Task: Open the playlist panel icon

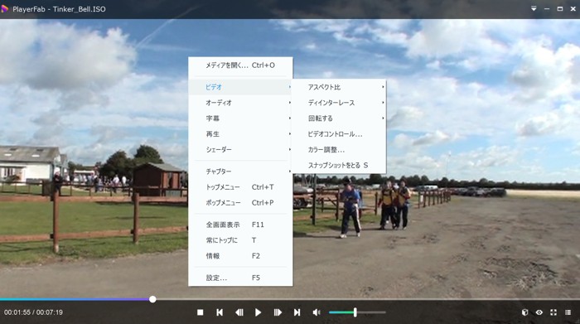Action: click(568, 312)
